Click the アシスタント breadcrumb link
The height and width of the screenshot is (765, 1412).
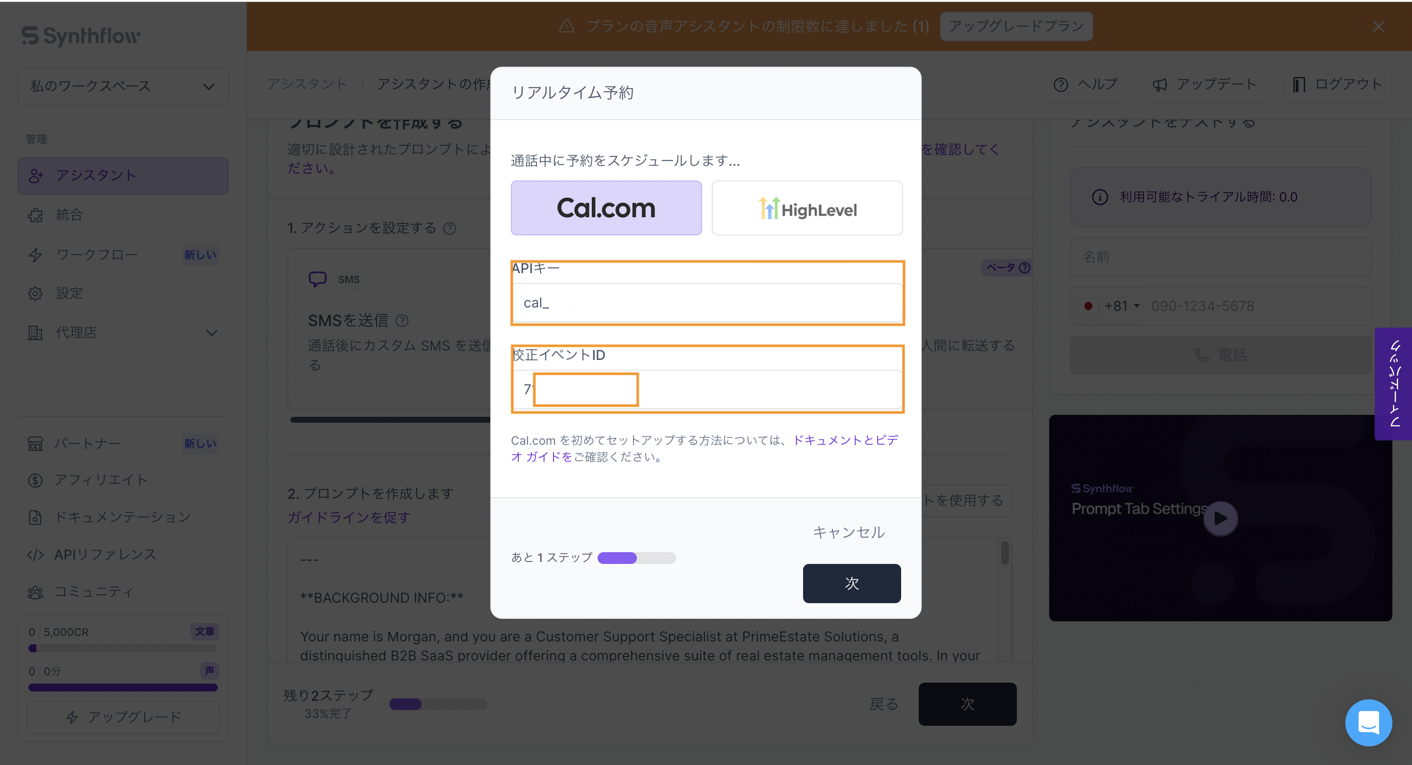[x=307, y=84]
